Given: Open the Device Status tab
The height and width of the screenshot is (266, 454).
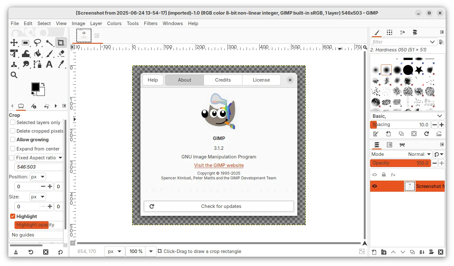Looking at the screenshot, I should (x=34, y=106).
